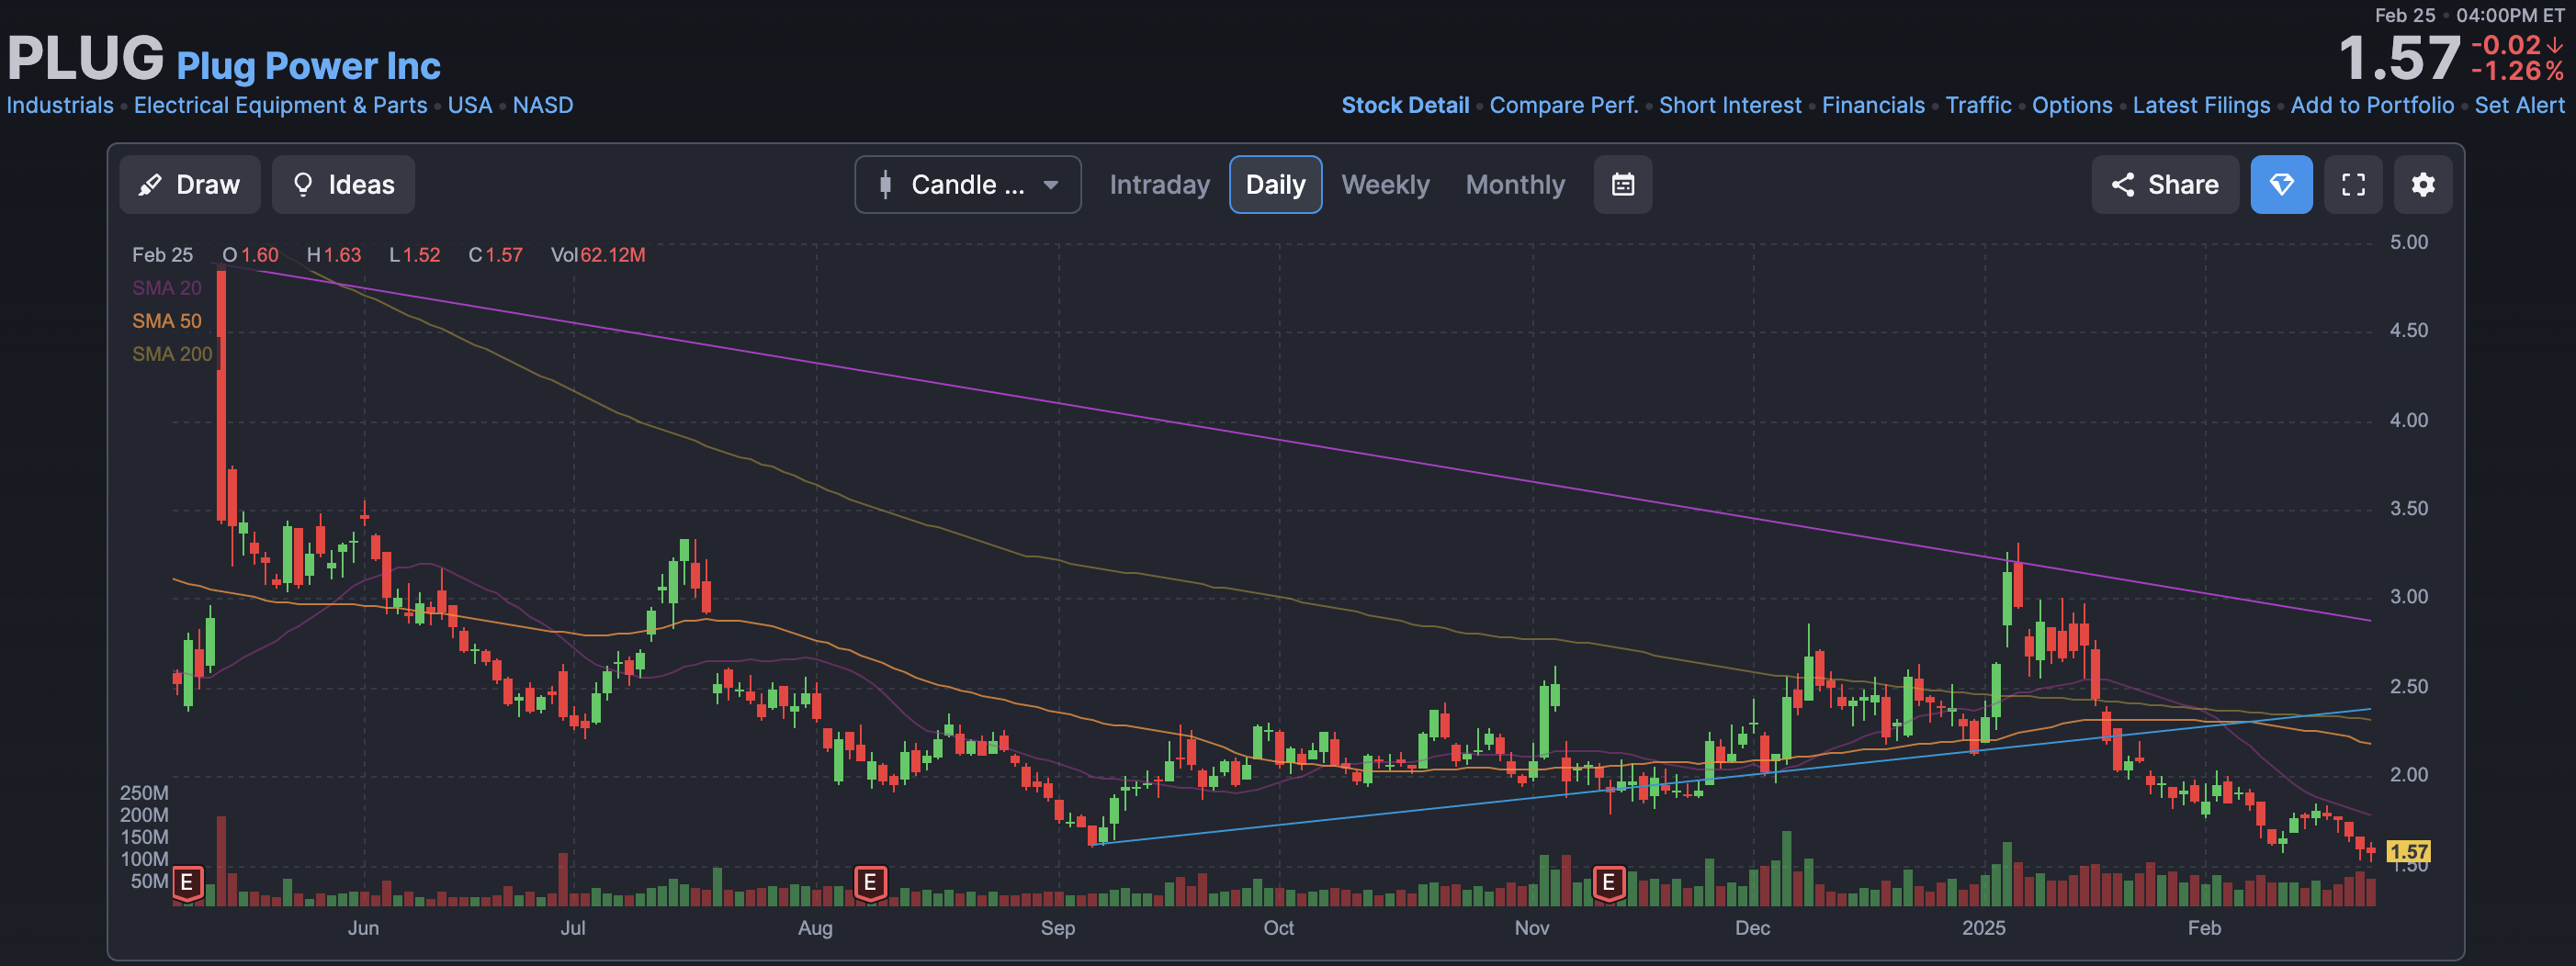The height and width of the screenshot is (966, 2576).
Task: Open the Draw tool
Action: 190,185
